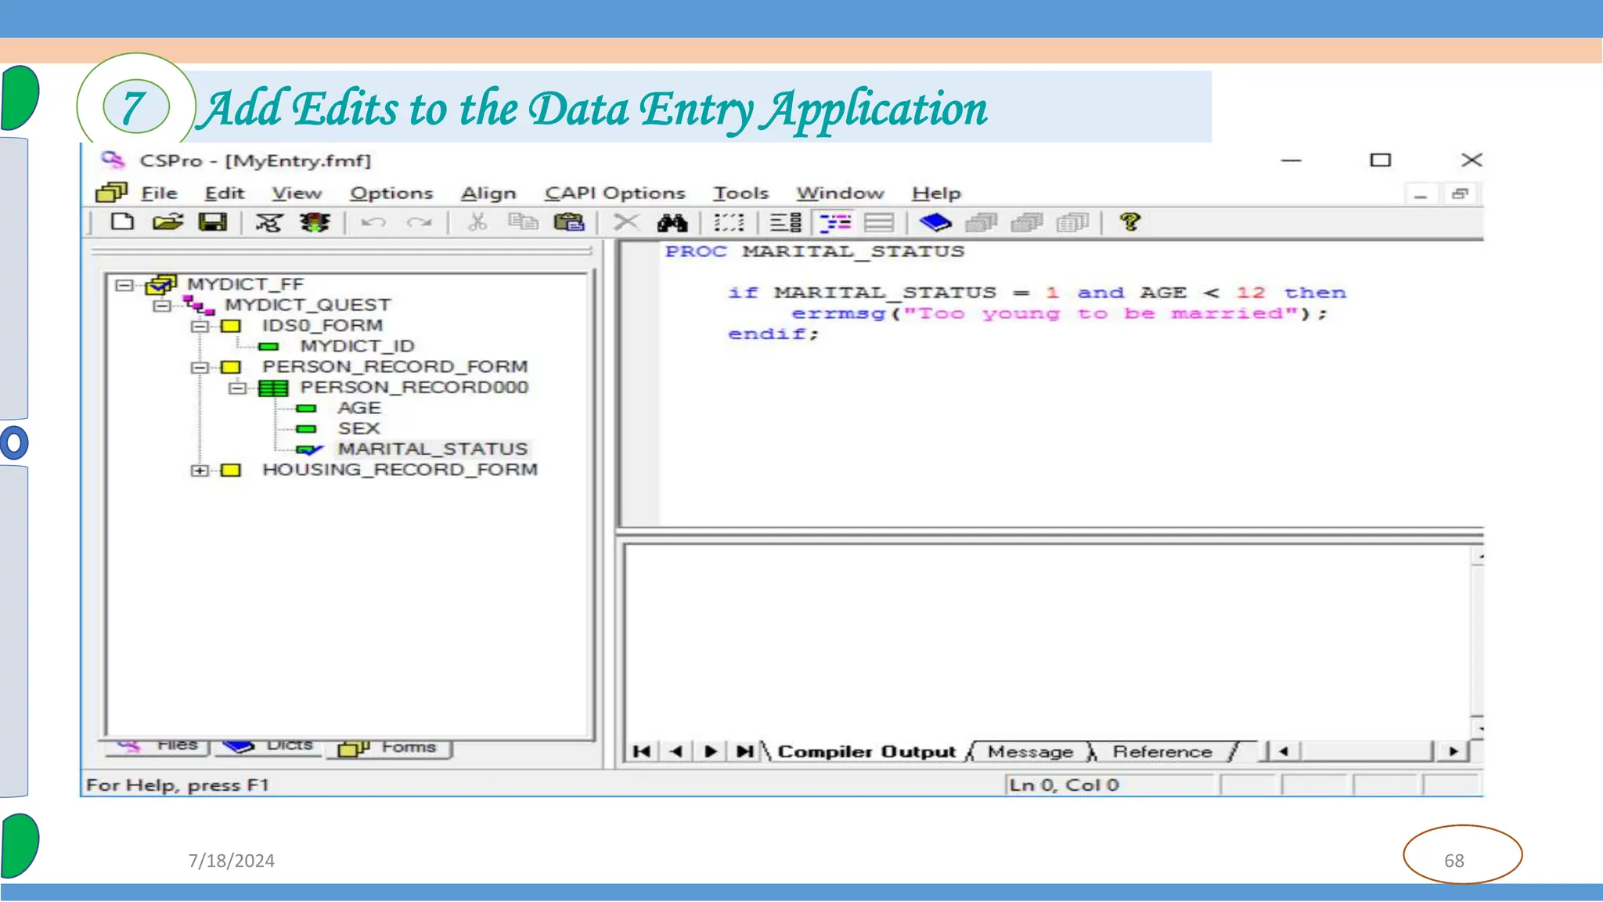Collapse the IDS0_FORM node
The image size is (1603, 902).
(x=200, y=326)
